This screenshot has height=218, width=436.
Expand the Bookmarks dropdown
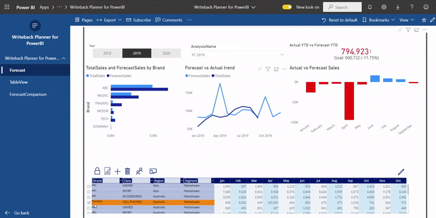click(x=379, y=20)
